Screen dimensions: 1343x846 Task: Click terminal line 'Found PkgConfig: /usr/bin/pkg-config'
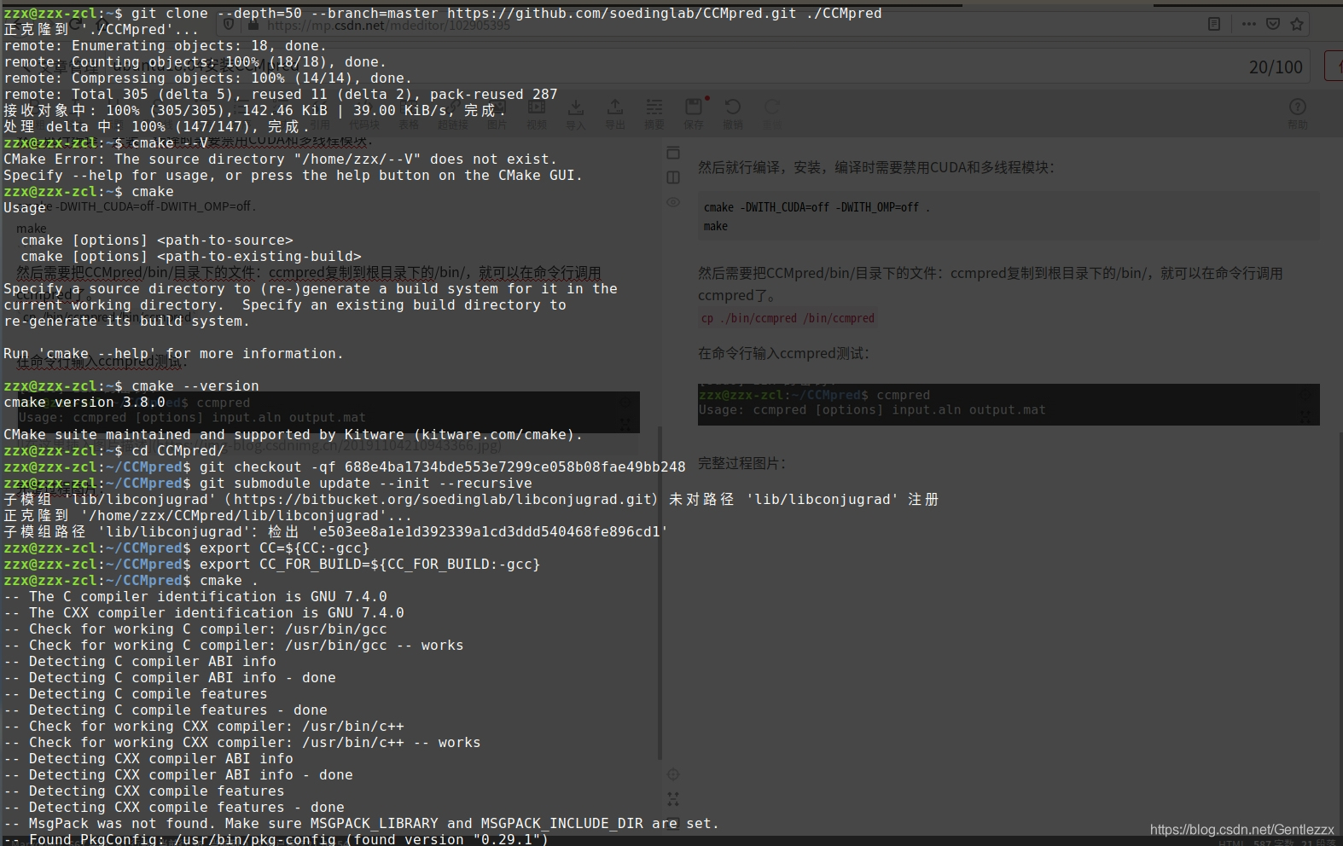click(x=276, y=839)
